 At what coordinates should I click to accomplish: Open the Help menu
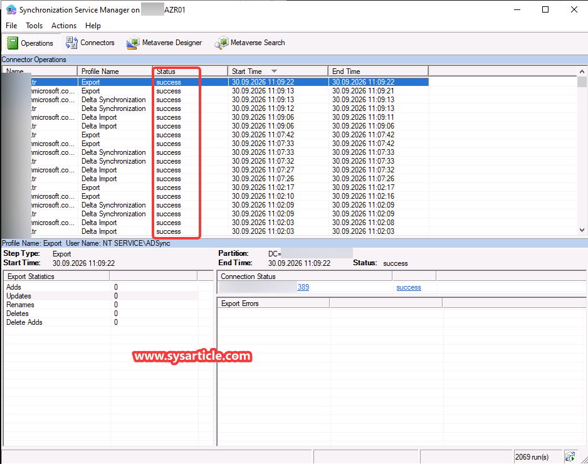pos(93,26)
